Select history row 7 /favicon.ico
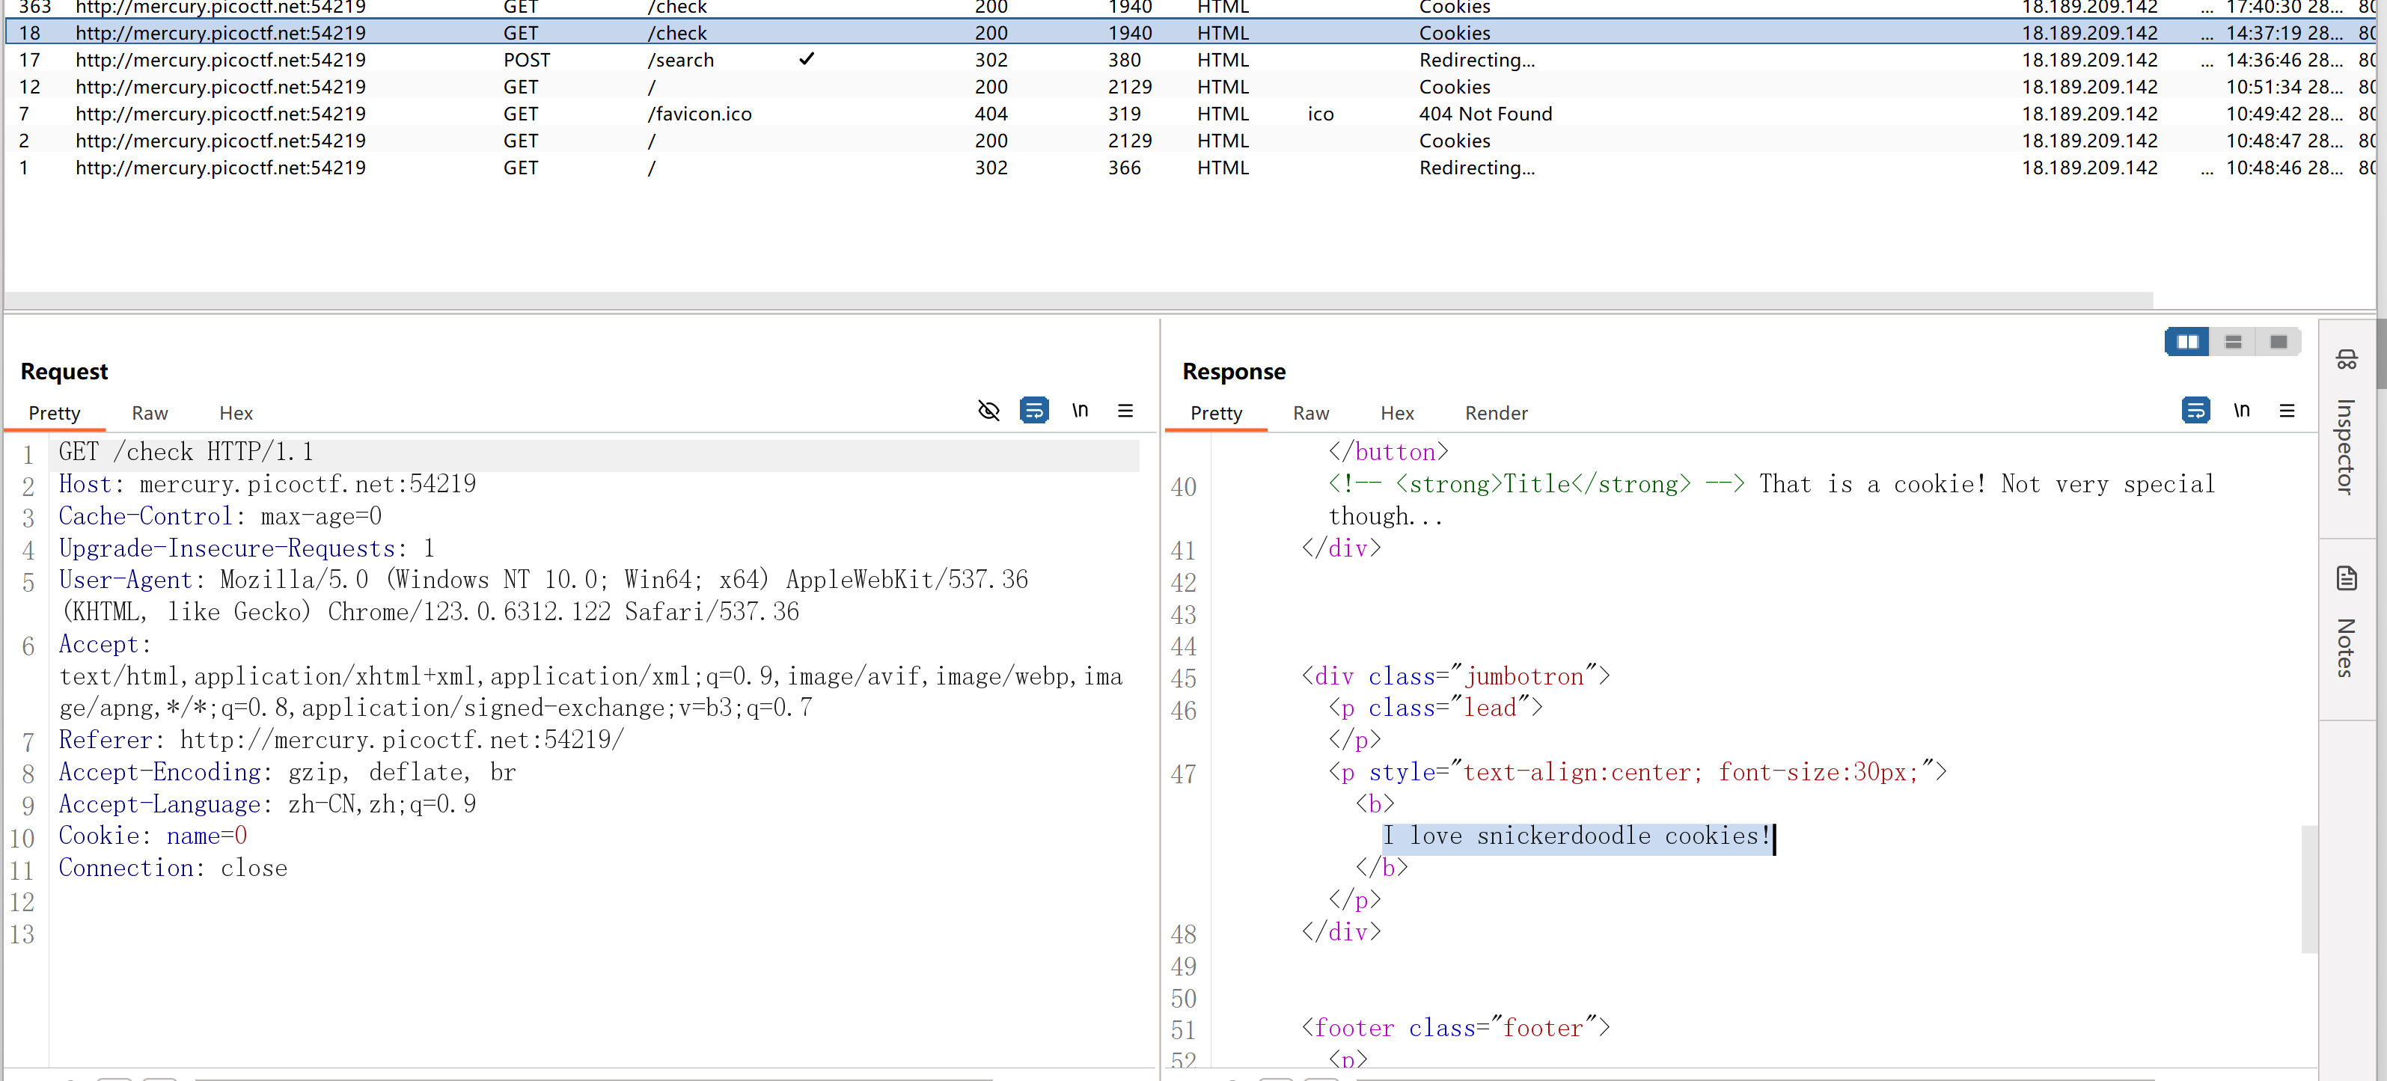The width and height of the screenshot is (2387, 1081). (x=1190, y=114)
